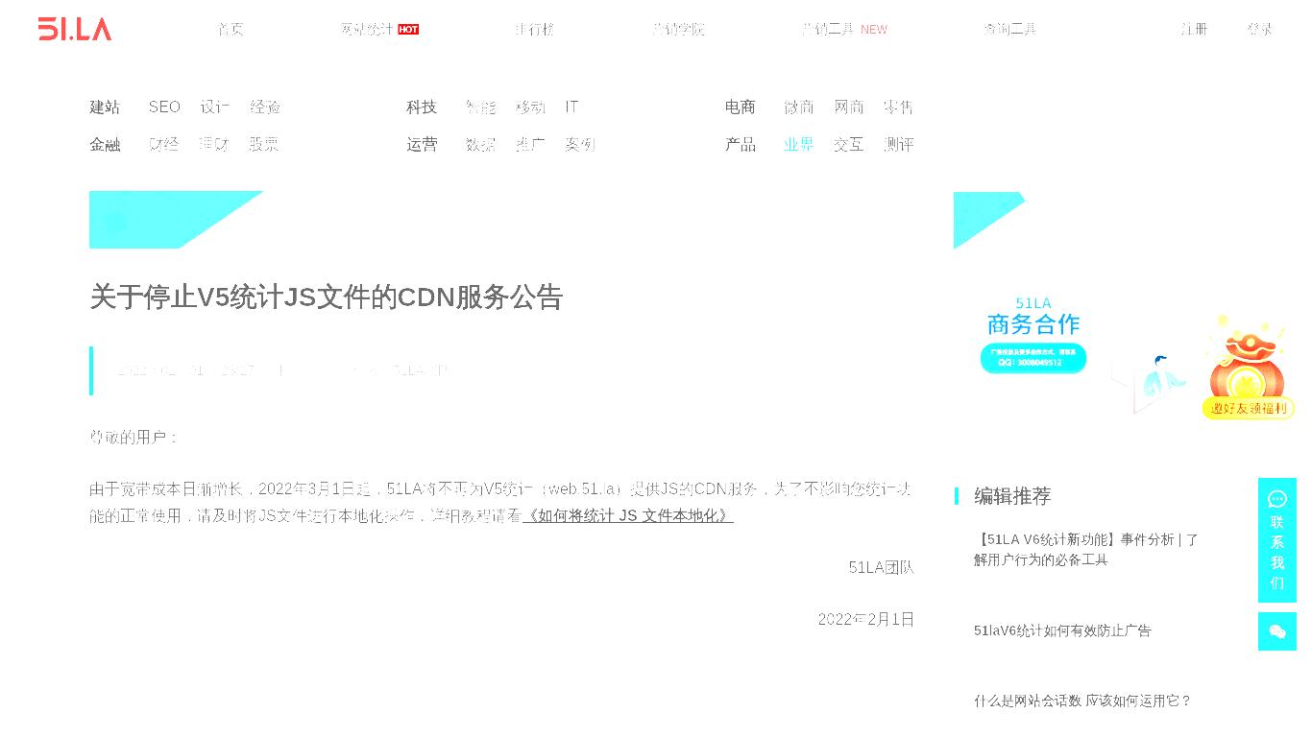This screenshot has width=1312, height=737.
Task: Select the 股票 category
Action: [264, 144]
